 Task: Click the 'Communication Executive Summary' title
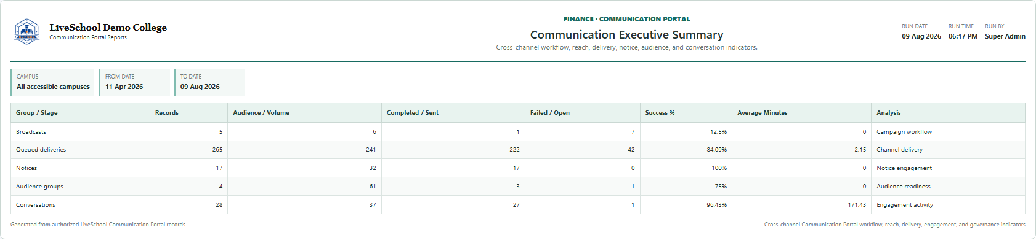tap(626, 35)
